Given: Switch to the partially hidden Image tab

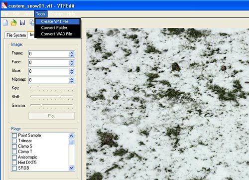Looking at the screenshot, I should (x=31, y=34).
